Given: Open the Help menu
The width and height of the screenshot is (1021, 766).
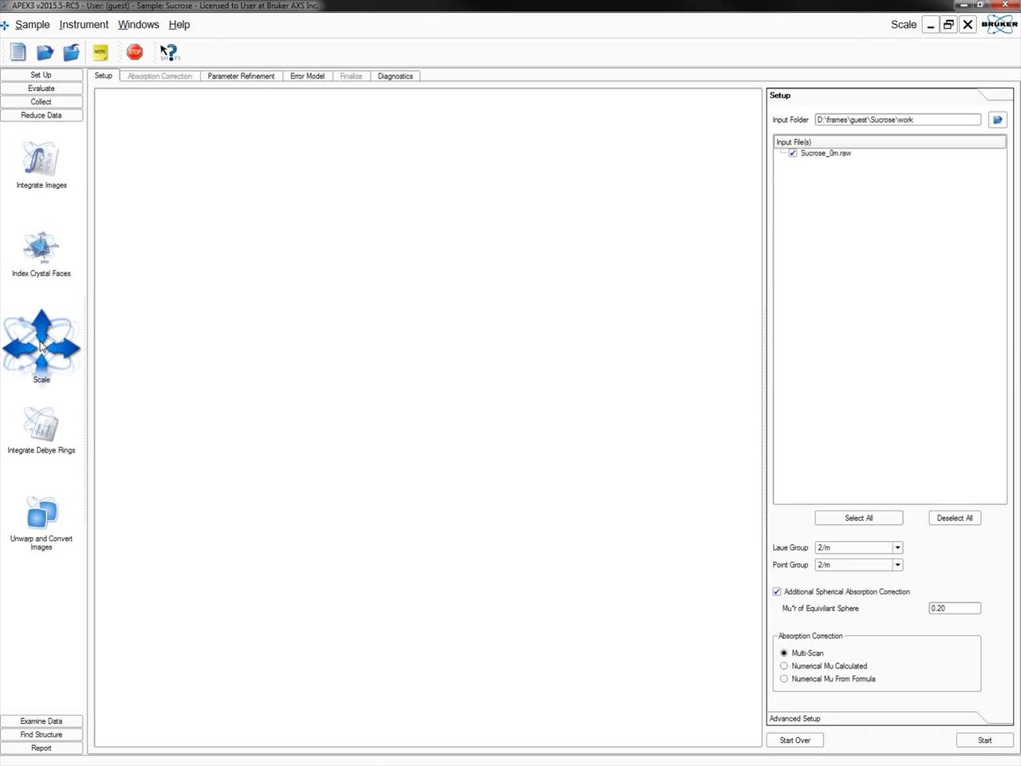Looking at the screenshot, I should click(179, 25).
